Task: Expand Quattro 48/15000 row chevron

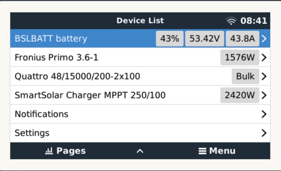Action: (264, 76)
